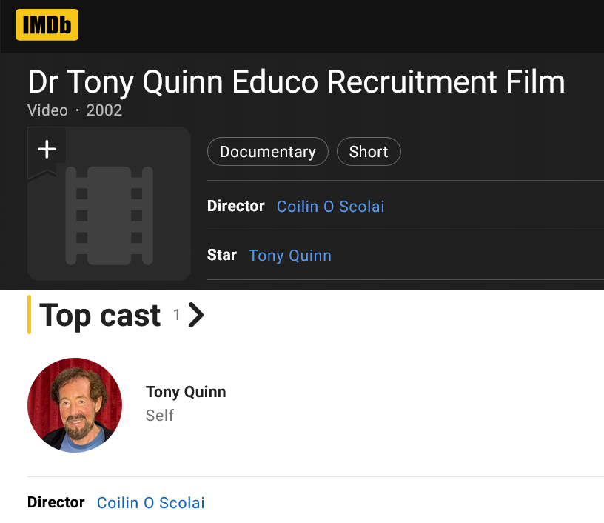Click the IMDb logo

[x=47, y=25]
